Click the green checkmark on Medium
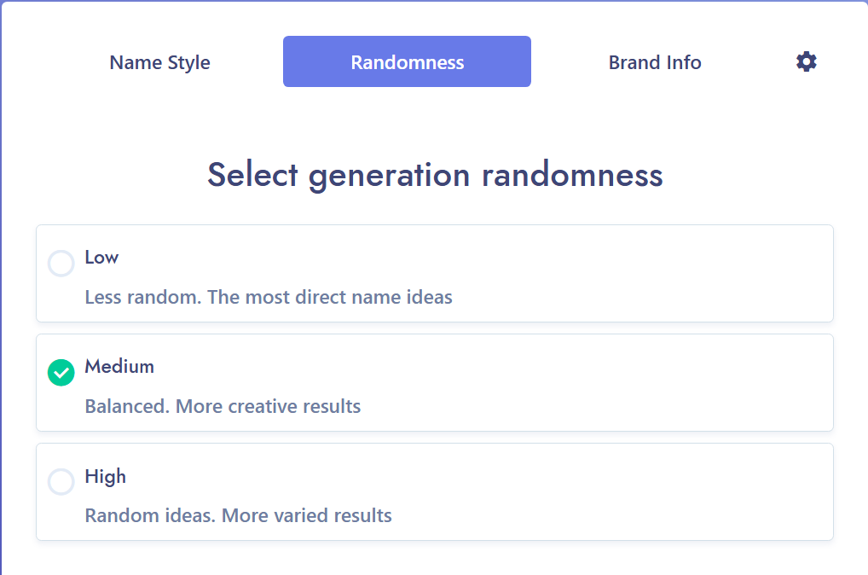Screen dimensions: 868x575 click(x=61, y=373)
